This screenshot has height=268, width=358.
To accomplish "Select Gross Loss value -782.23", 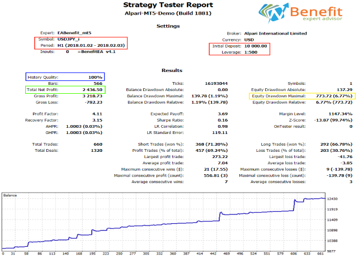I will [x=93, y=102].
